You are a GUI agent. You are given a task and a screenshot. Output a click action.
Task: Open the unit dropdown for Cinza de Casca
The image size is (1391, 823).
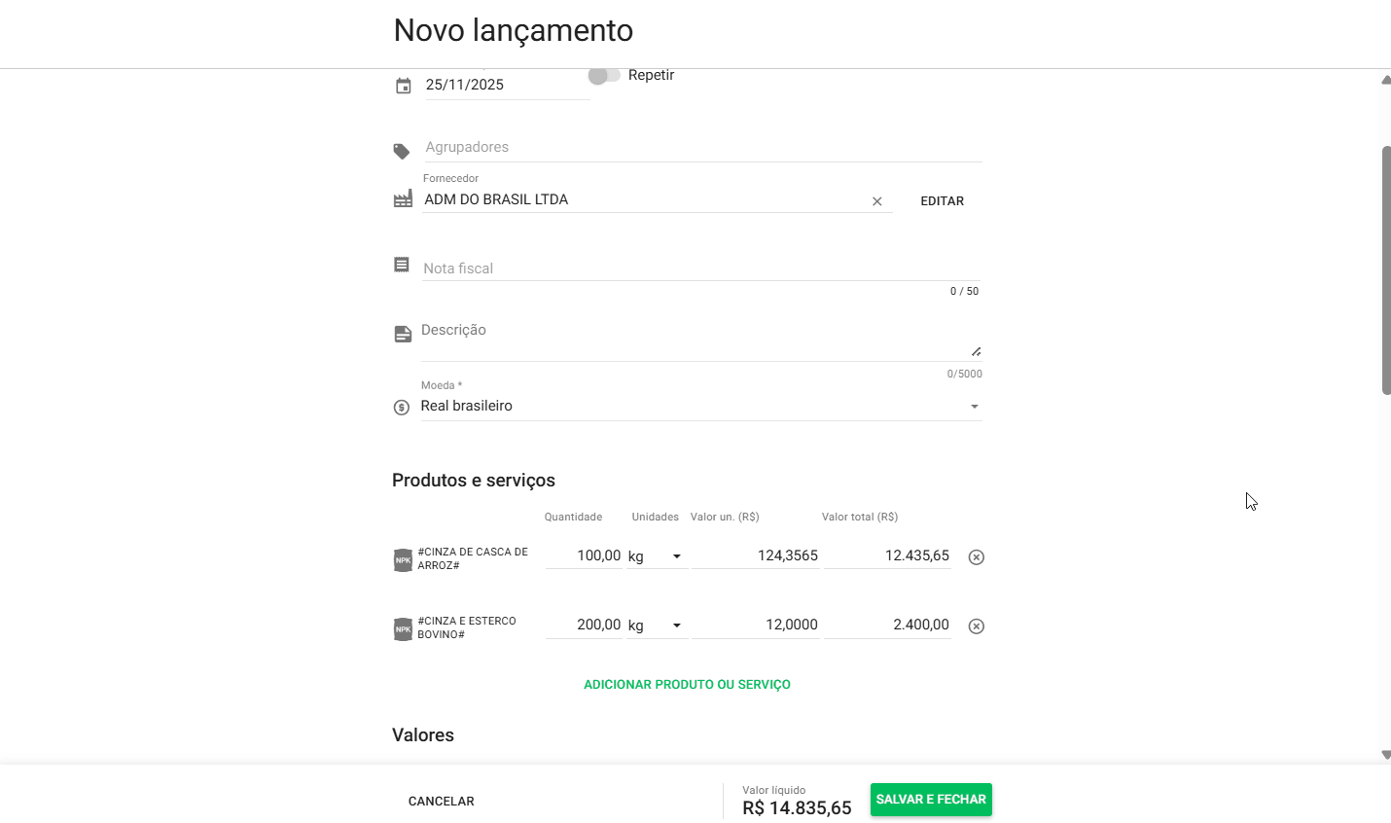click(x=676, y=556)
